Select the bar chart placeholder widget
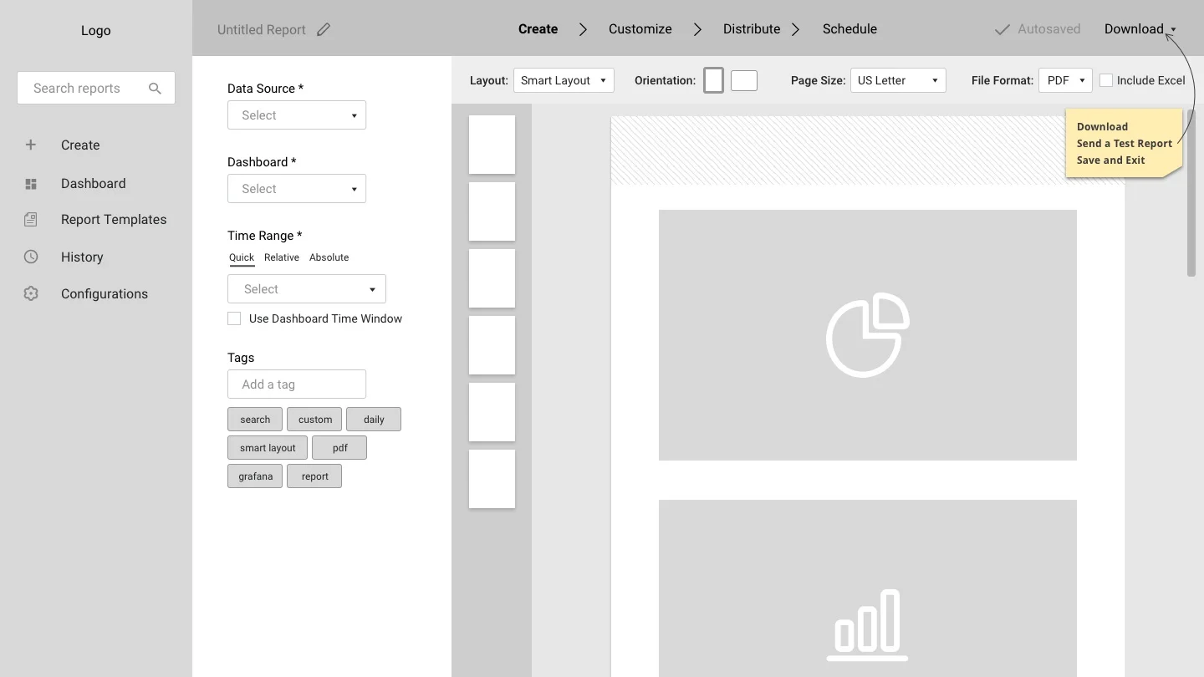 [868, 588]
